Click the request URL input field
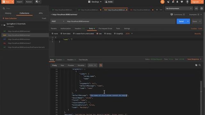 (120, 21)
